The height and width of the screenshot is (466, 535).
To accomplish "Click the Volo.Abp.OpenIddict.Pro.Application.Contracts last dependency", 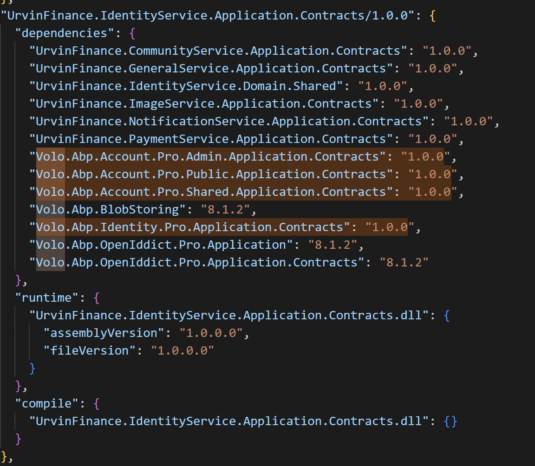I will coord(196,262).
